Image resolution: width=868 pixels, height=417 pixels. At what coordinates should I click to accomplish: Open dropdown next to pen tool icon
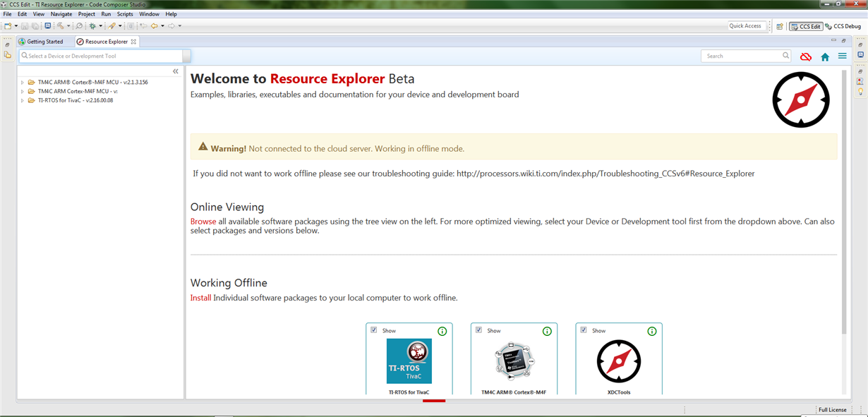point(120,26)
